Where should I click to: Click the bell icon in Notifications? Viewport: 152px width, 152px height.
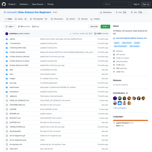(101, 12)
